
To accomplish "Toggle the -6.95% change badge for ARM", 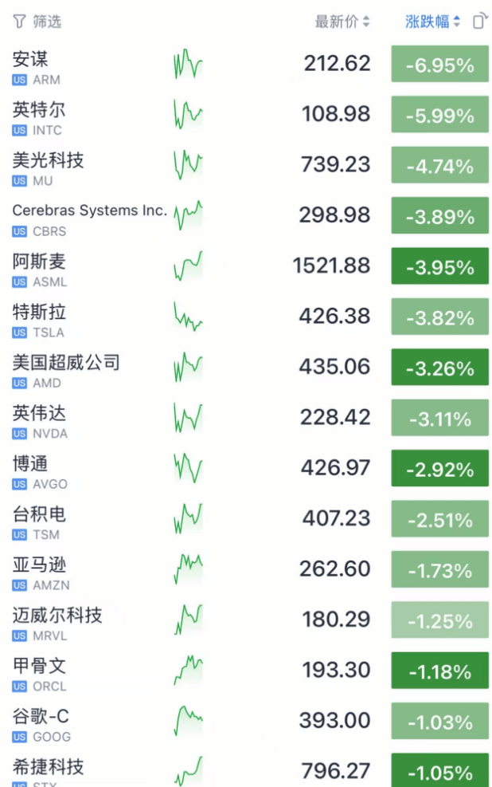I will (x=440, y=64).
